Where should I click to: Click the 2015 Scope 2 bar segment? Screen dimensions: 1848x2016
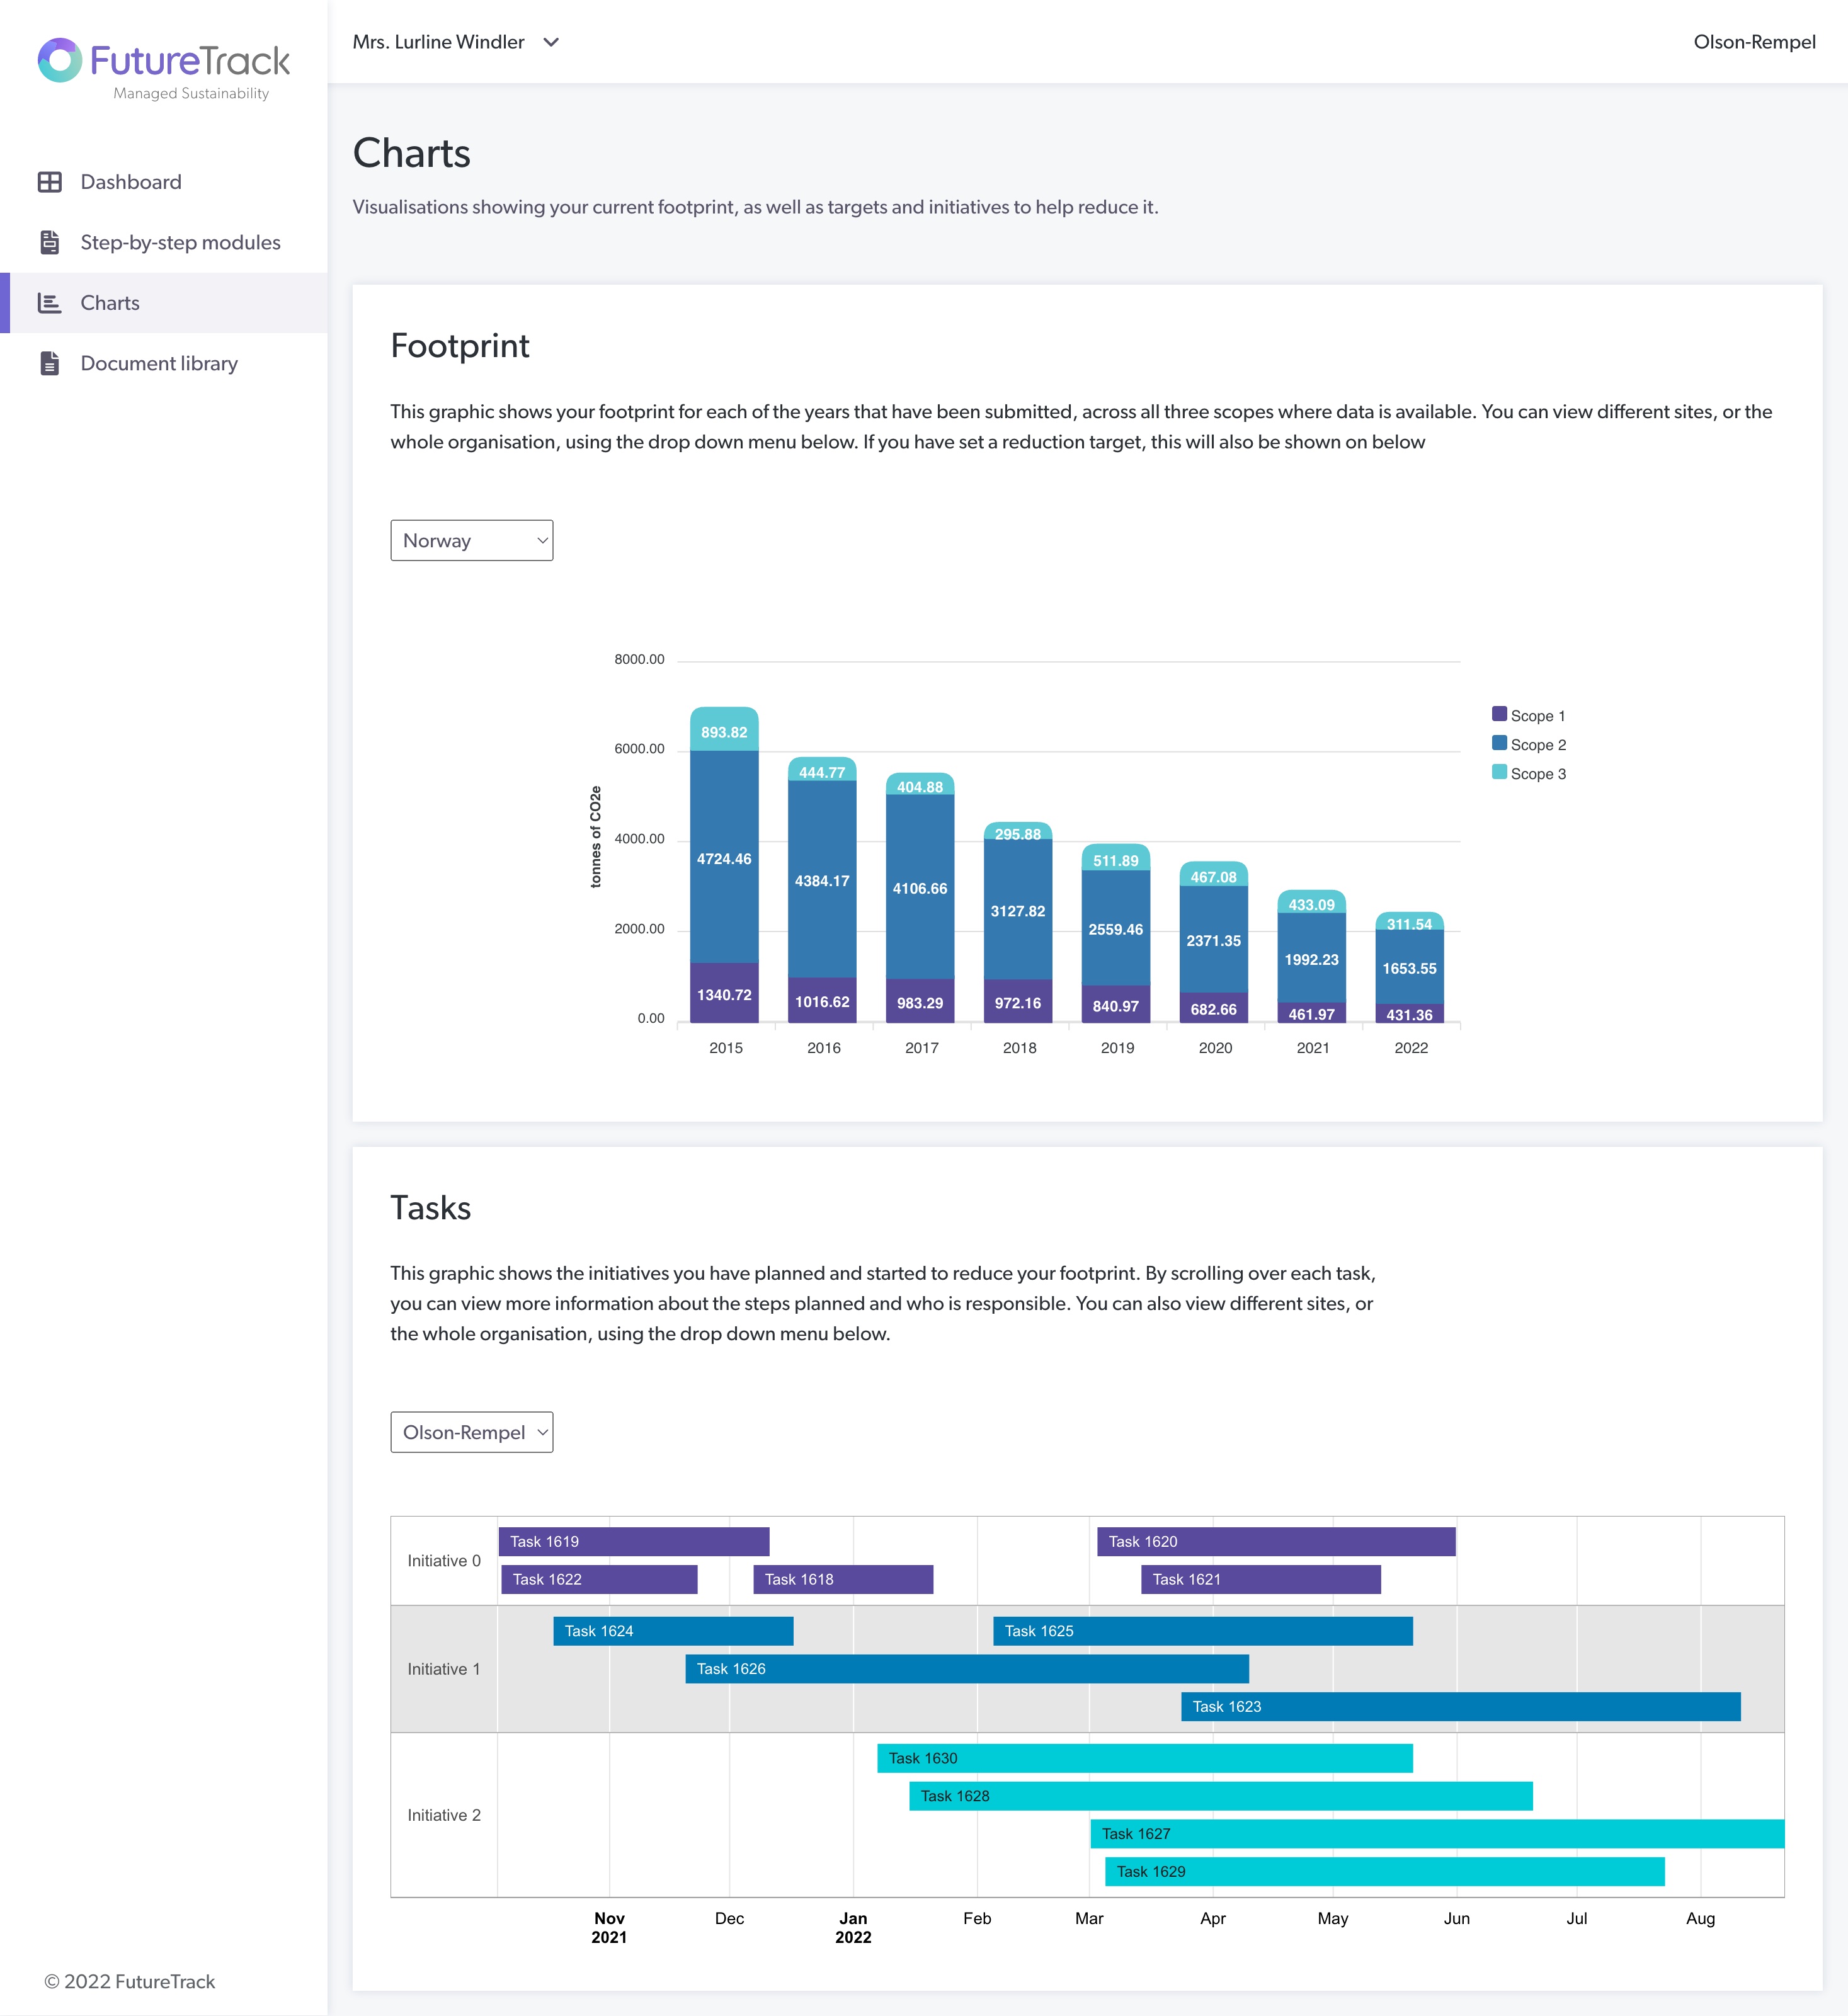tap(724, 857)
